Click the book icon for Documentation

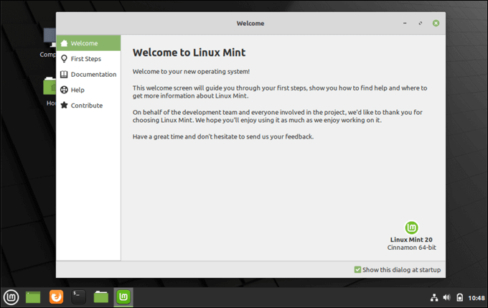point(64,74)
